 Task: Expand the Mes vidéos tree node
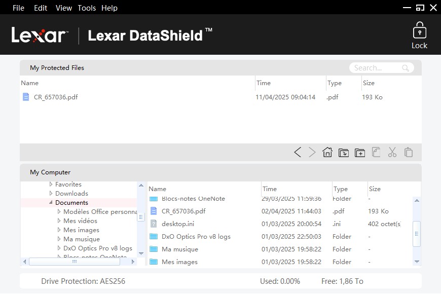click(x=59, y=220)
